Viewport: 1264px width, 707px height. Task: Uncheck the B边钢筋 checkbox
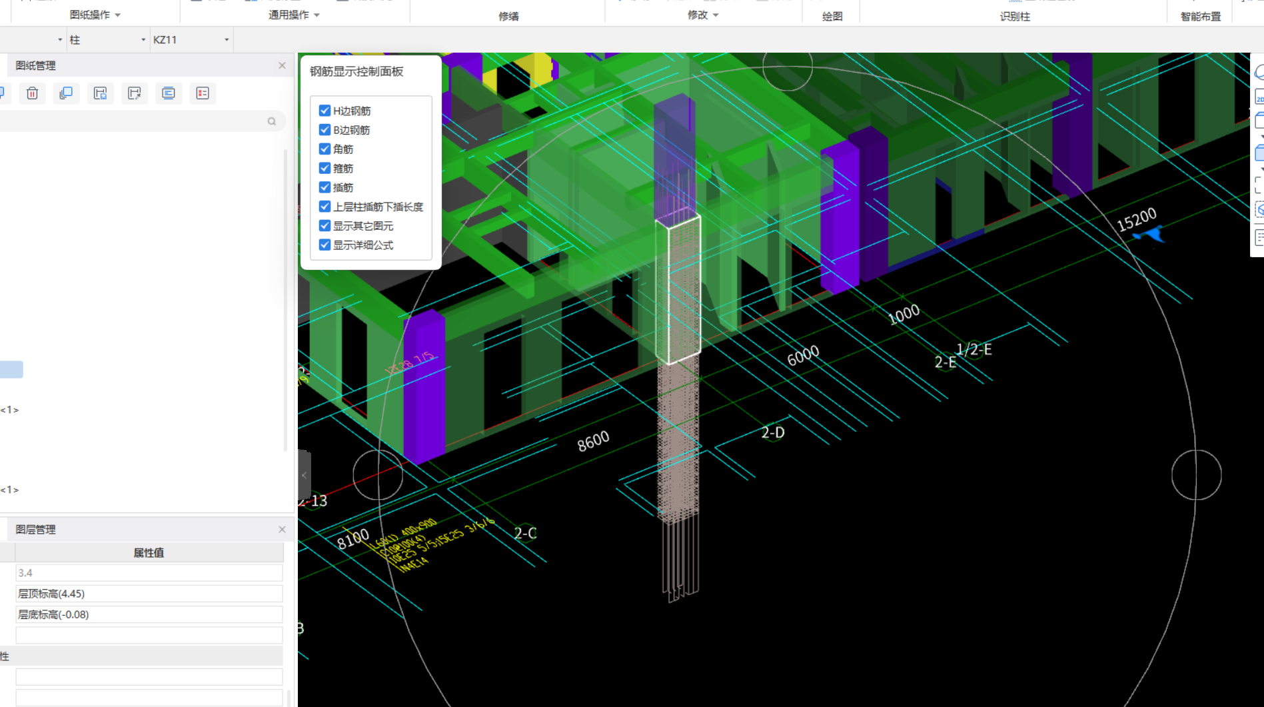click(324, 130)
